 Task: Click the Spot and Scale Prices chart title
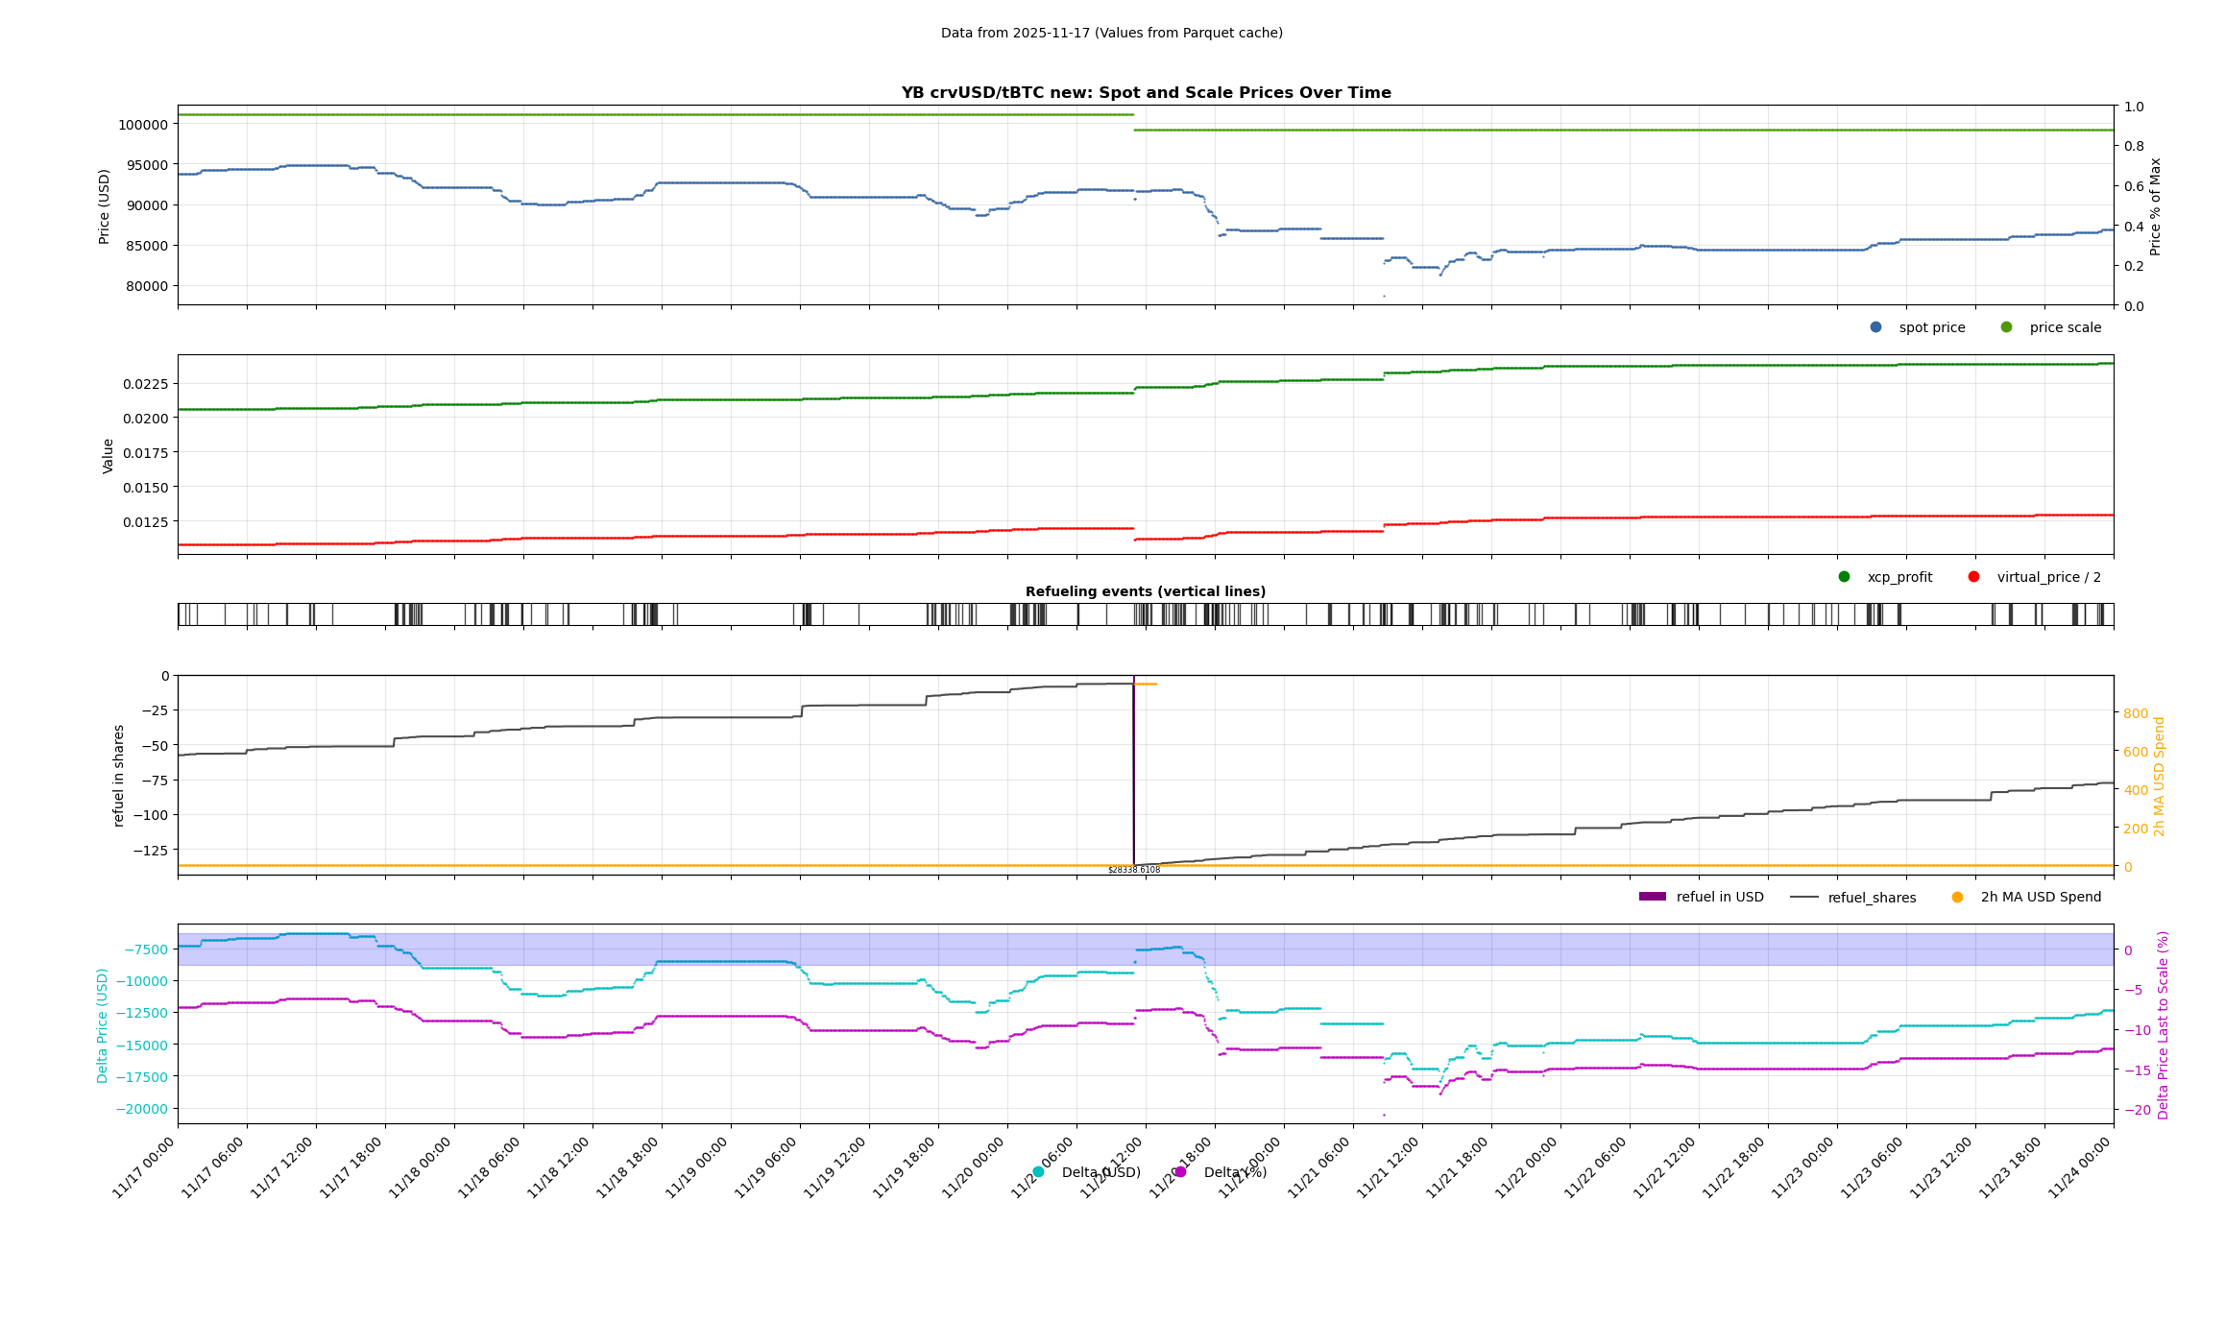tap(1145, 93)
